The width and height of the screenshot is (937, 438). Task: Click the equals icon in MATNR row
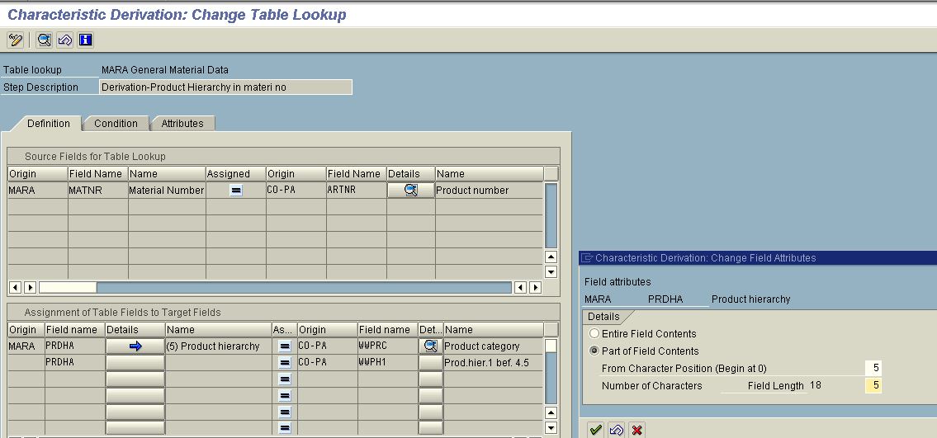(236, 191)
